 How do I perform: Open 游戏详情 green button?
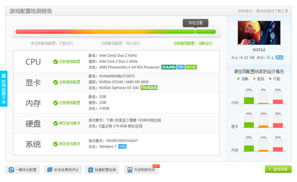(278, 169)
